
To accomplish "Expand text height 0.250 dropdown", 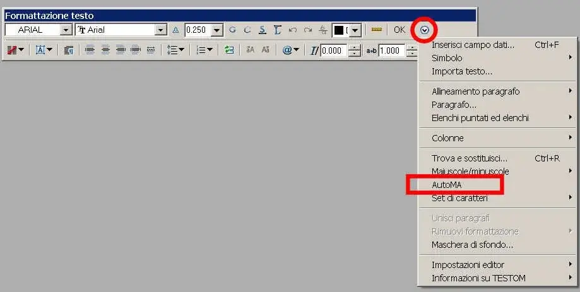I will click(x=217, y=30).
